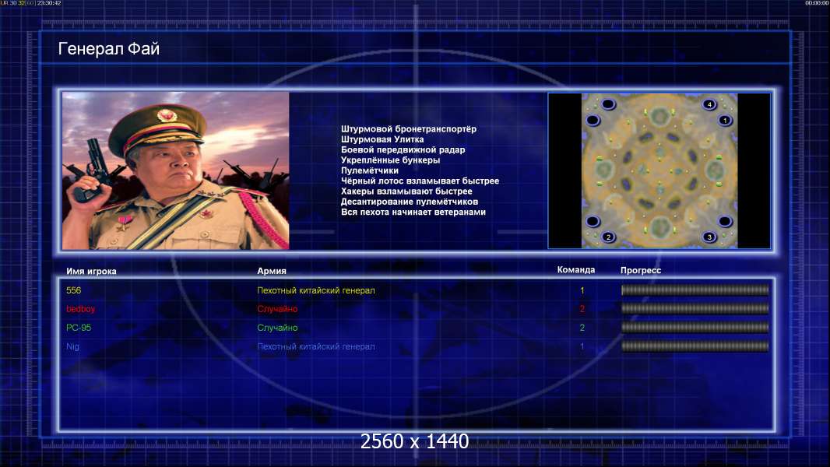
Task: Click the General Fai portrait image
Action: [x=176, y=170]
